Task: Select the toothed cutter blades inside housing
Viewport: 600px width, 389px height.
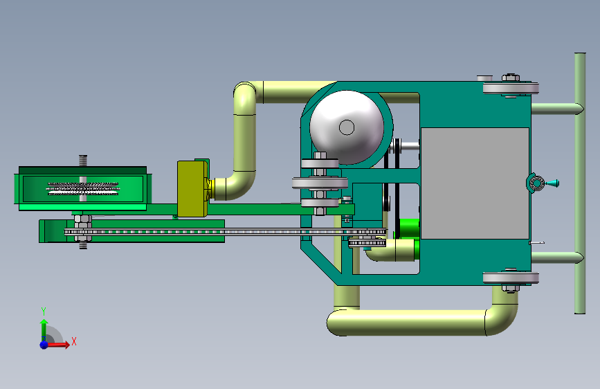Action: (x=82, y=189)
